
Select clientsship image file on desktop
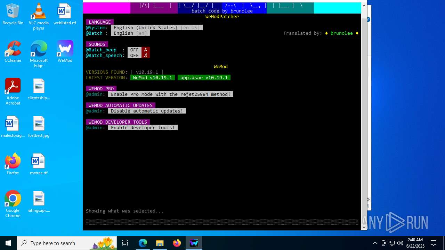[x=39, y=89]
